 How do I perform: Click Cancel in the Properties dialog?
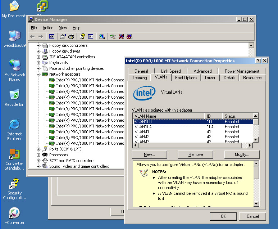252,216
